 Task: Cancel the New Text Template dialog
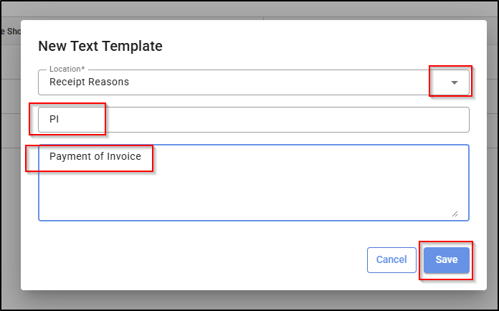click(391, 259)
